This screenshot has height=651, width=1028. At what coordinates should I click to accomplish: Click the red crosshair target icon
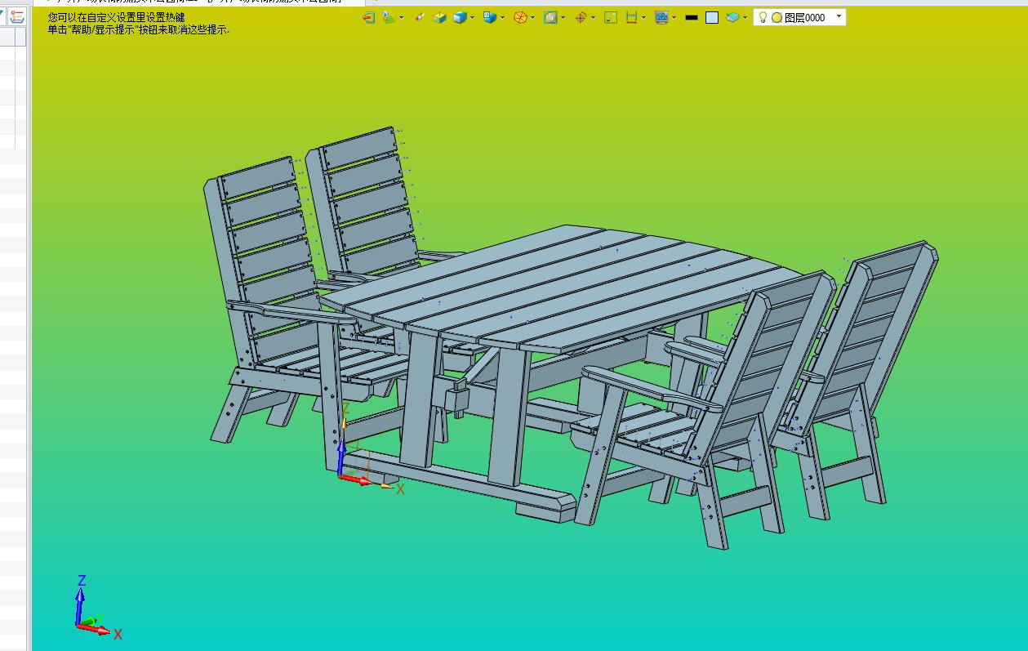581,17
